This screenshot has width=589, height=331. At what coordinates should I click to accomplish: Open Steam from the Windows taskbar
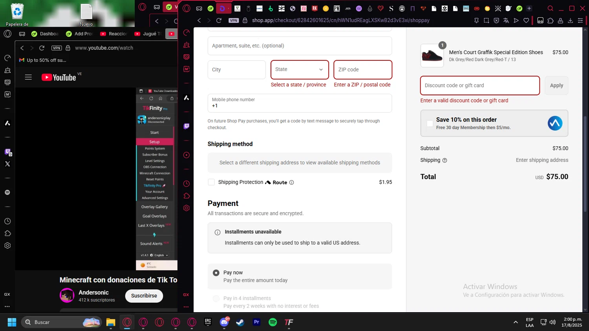pyautogui.click(x=240, y=322)
